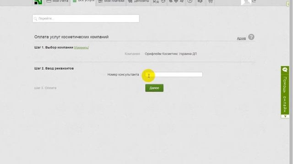
Task: Click the magnifier icon in search field
Action: click(35, 19)
